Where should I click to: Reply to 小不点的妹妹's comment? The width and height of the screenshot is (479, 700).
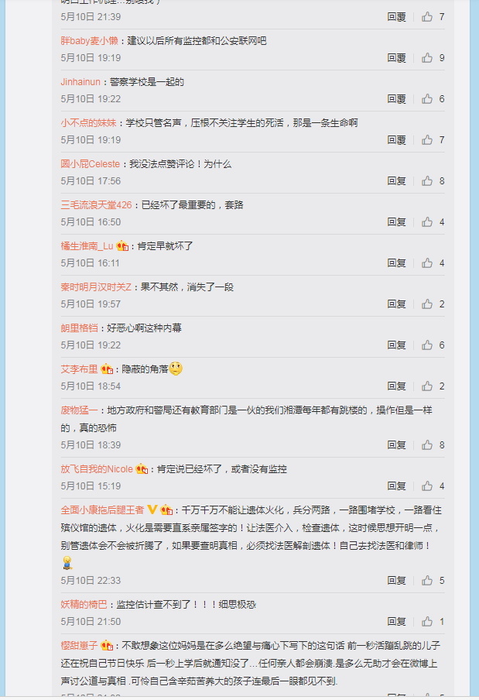click(x=396, y=139)
